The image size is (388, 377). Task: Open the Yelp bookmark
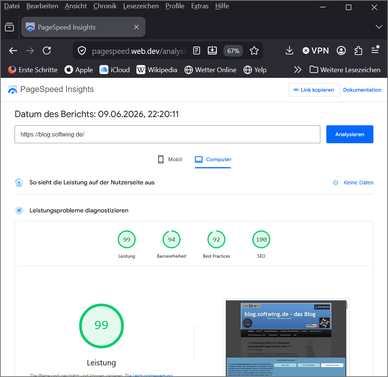(255, 70)
